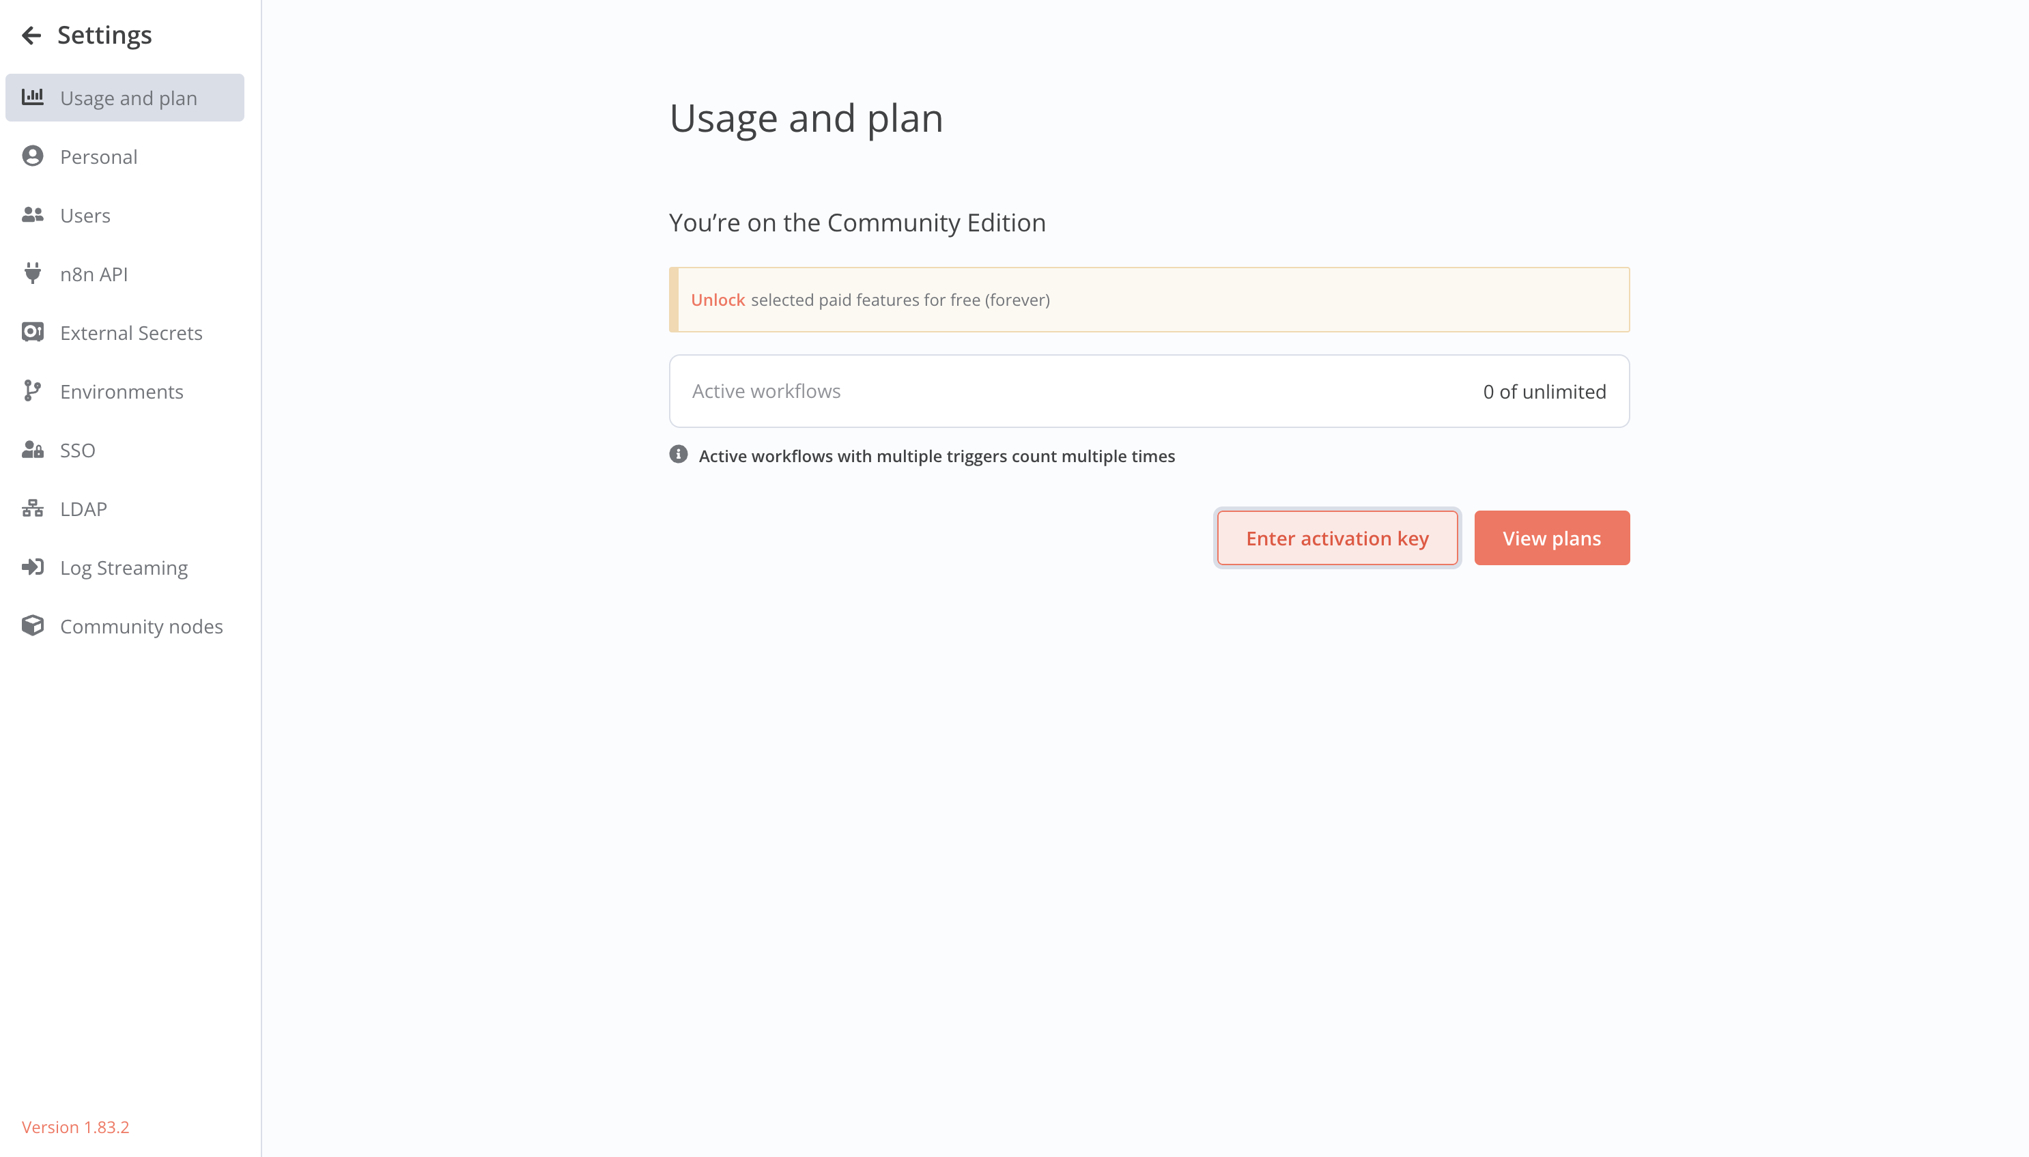
Task: Click the multiple triggers count note text
Action: coord(936,456)
